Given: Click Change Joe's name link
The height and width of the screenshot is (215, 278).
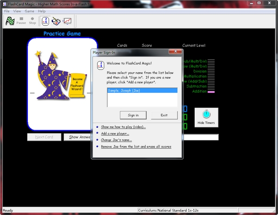Looking at the screenshot, I should (116, 140).
